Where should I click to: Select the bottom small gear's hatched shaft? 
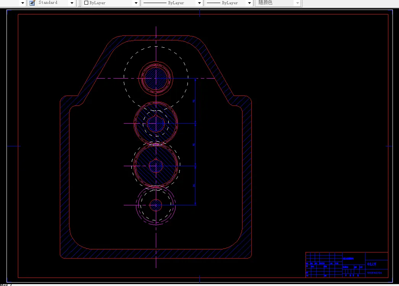(x=156, y=205)
